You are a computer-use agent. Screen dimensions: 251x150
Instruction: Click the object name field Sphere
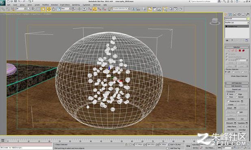pyautogui.click(x=235, y=19)
